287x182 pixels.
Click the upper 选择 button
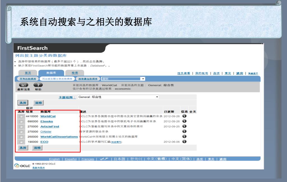coord(23,103)
